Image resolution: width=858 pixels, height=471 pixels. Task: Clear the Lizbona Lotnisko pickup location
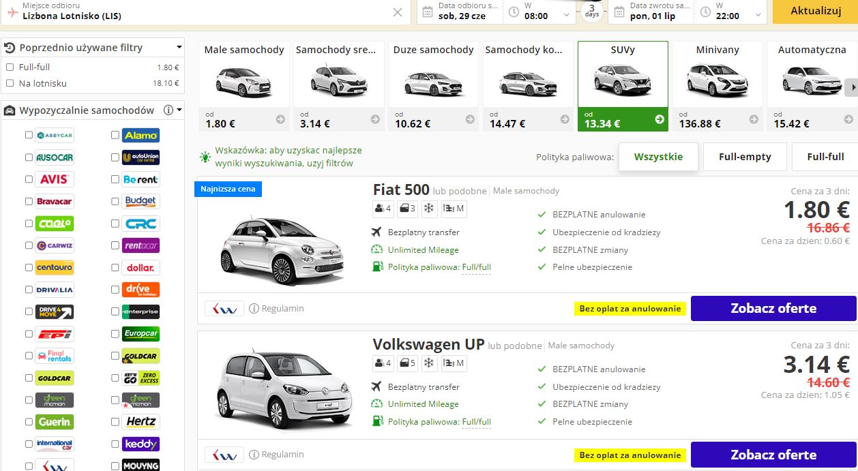398,12
